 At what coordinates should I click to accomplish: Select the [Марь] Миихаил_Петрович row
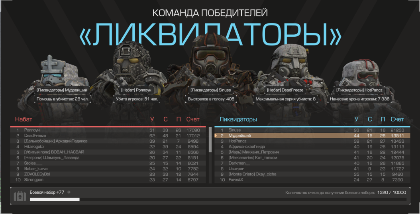click(x=312, y=152)
